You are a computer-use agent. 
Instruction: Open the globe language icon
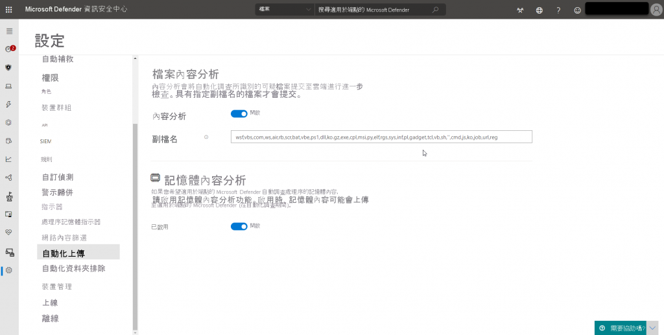pyautogui.click(x=539, y=10)
